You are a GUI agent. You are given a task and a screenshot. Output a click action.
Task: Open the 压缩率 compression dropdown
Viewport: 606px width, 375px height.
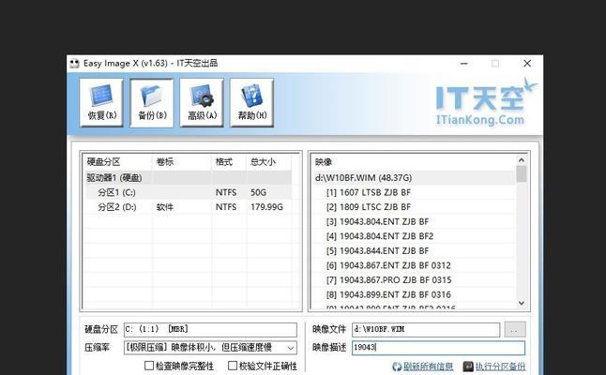291,348
